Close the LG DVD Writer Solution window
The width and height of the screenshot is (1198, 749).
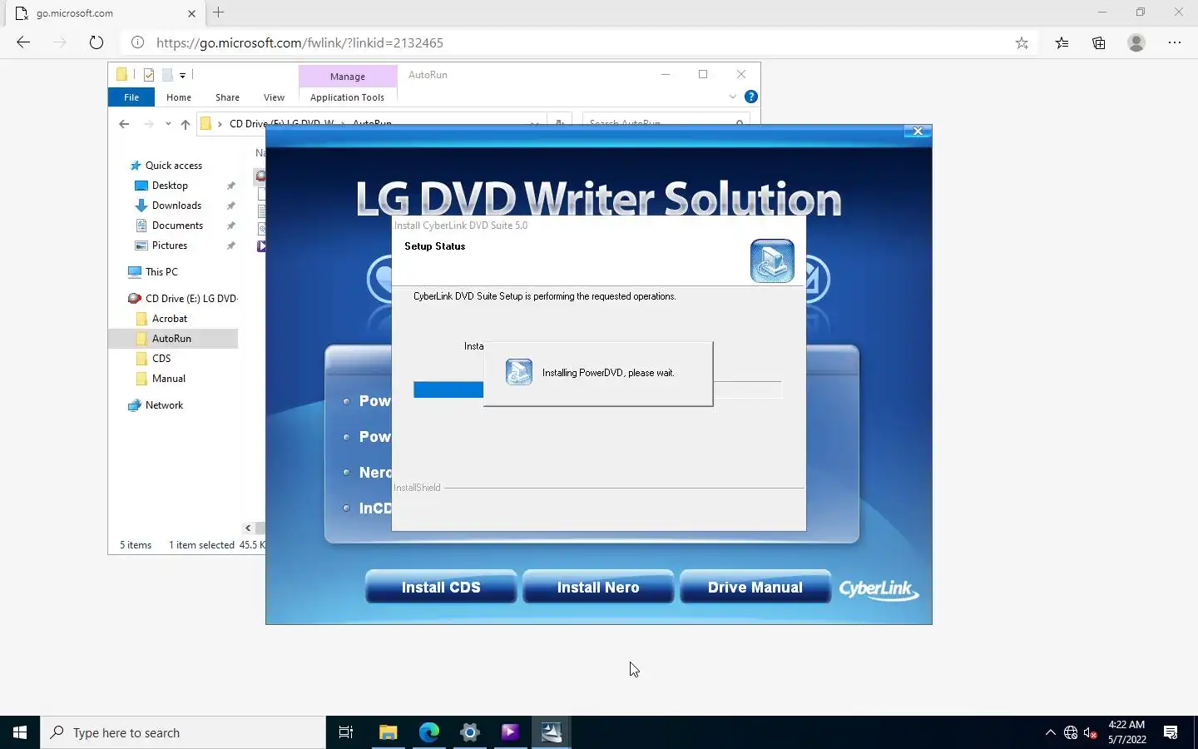918,131
